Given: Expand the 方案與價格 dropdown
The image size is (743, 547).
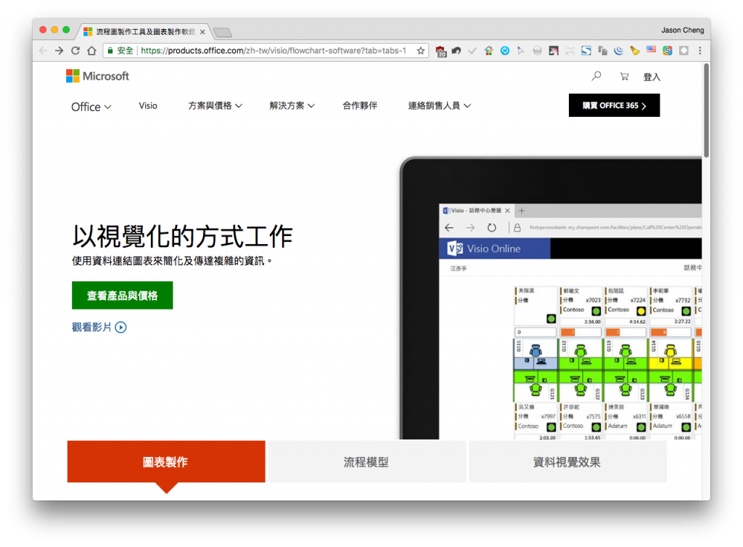Looking at the screenshot, I should pos(215,106).
